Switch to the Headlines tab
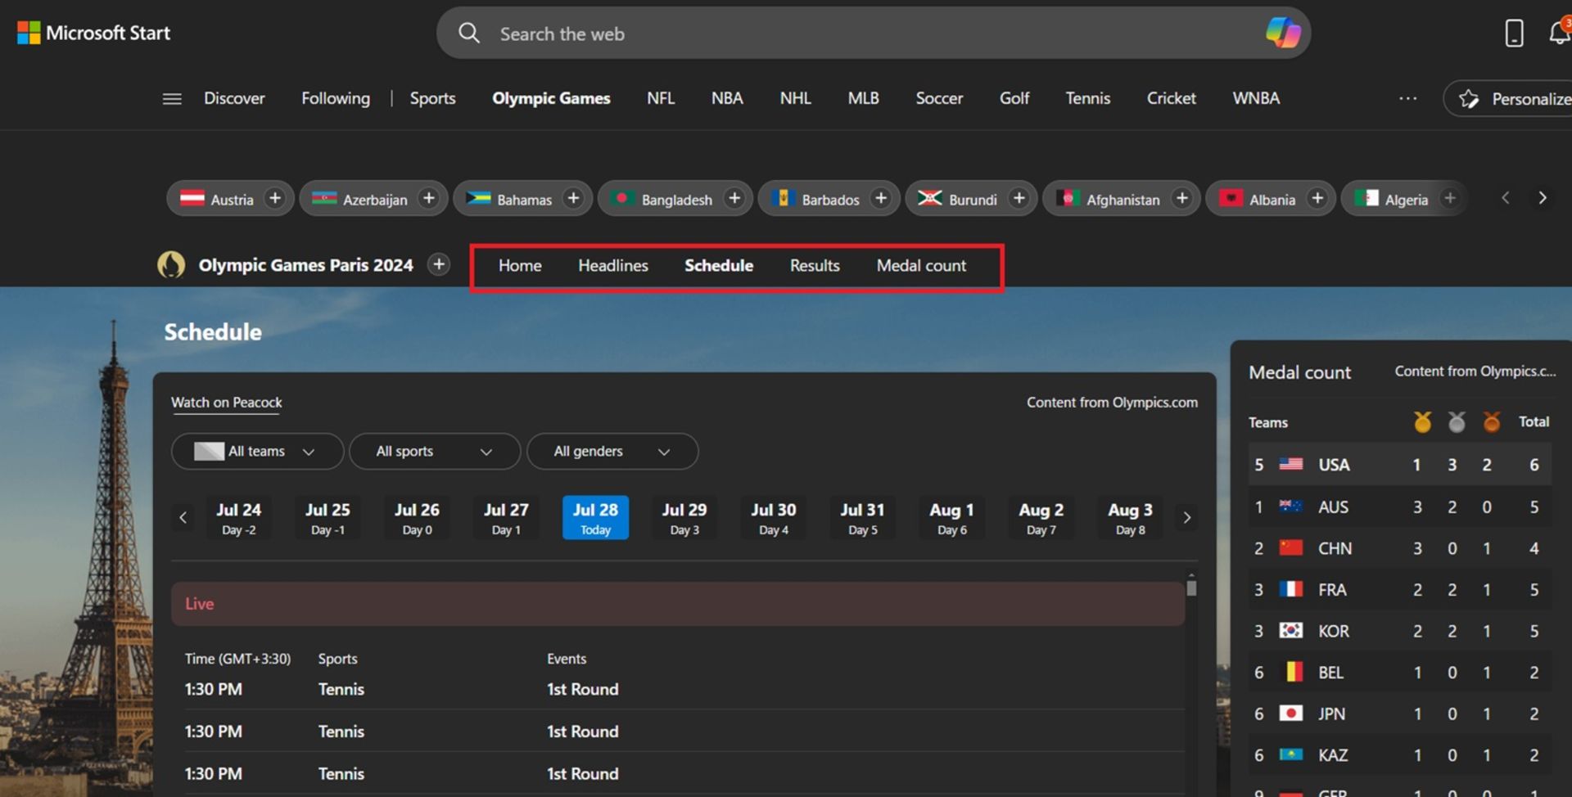Screen dimensions: 1572x797 613,265
